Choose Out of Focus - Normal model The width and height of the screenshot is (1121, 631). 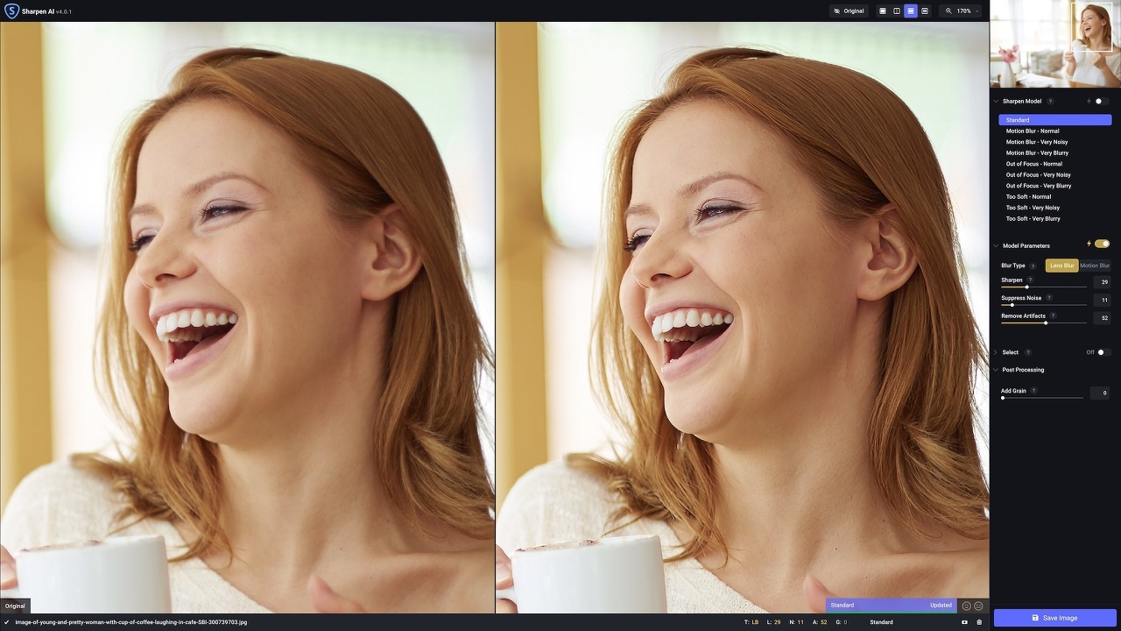[1033, 164]
